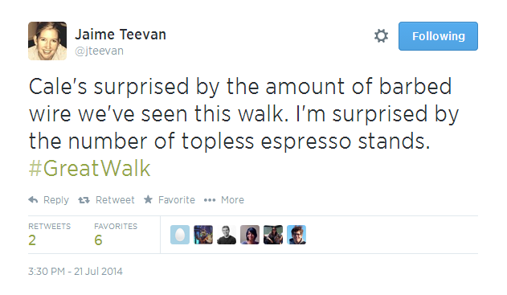Click Jaime Teevan's profile picture
The image size is (507, 295).
pyautogui.click(x=47, y=41)
